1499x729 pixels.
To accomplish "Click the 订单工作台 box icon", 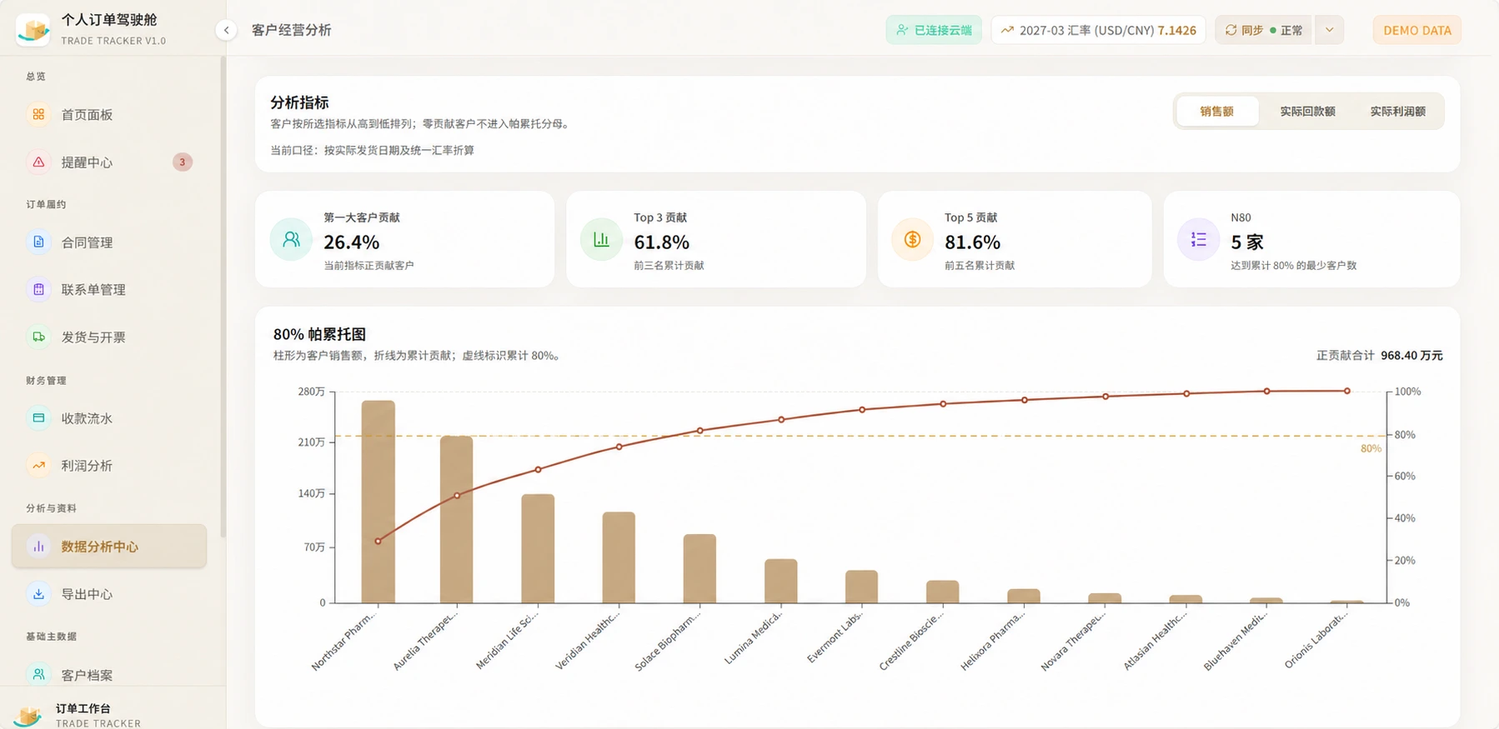I will click(x=29, y=715).
